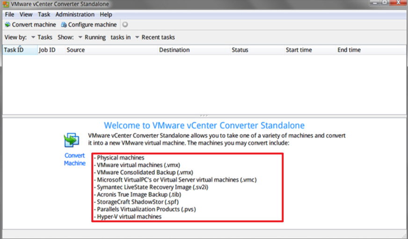The image size is (408, 239).
Task: Close the Converter Standalone window
Action: (x=398, y=3)
